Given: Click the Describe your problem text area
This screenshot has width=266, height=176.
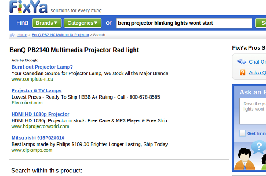Looking at the screenshot, I should pyautogui.click(x=253, y=111).
